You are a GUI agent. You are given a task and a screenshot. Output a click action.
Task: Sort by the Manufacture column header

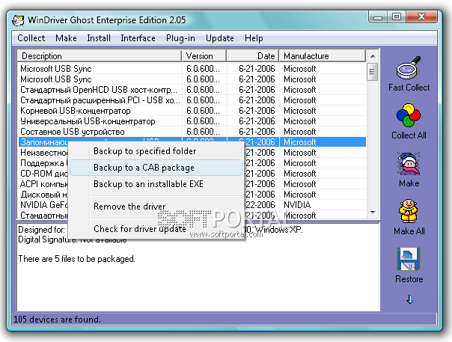(323, 55)
